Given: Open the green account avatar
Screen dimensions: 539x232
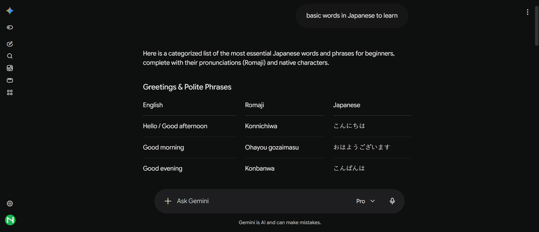Looking at the screenshot, I should pos(10,220).
